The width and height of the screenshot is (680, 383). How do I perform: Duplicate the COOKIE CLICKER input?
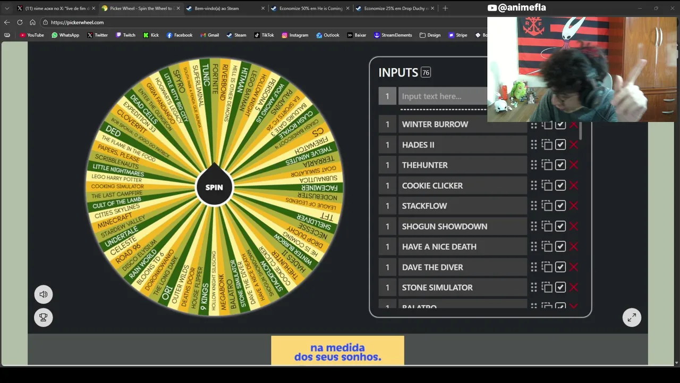pos(547,186)
